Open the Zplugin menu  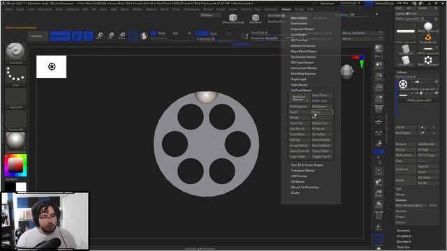pyautogui.click(x=286, y=9)
